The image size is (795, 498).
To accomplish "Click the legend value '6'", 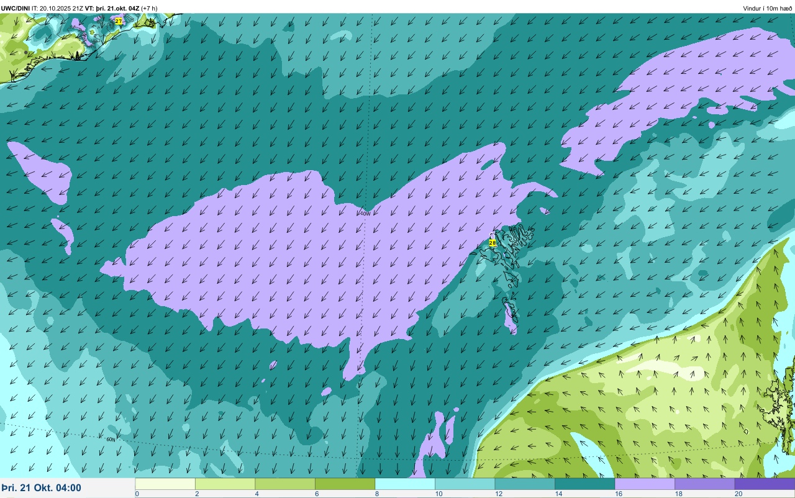I will point(316,494).
